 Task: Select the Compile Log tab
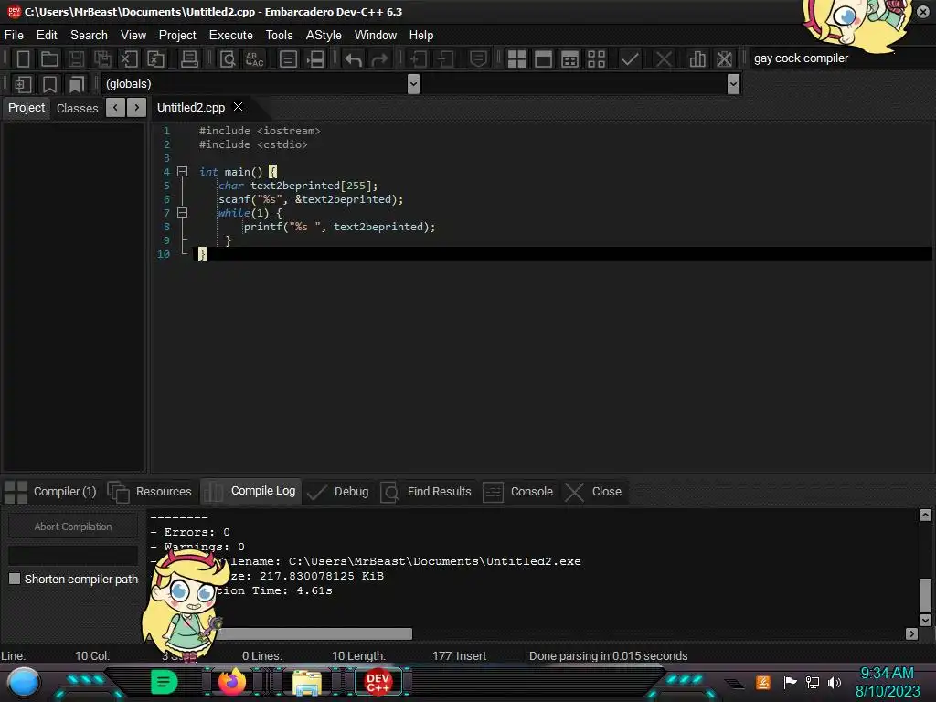pyautogui.click(x=251, y=491)
